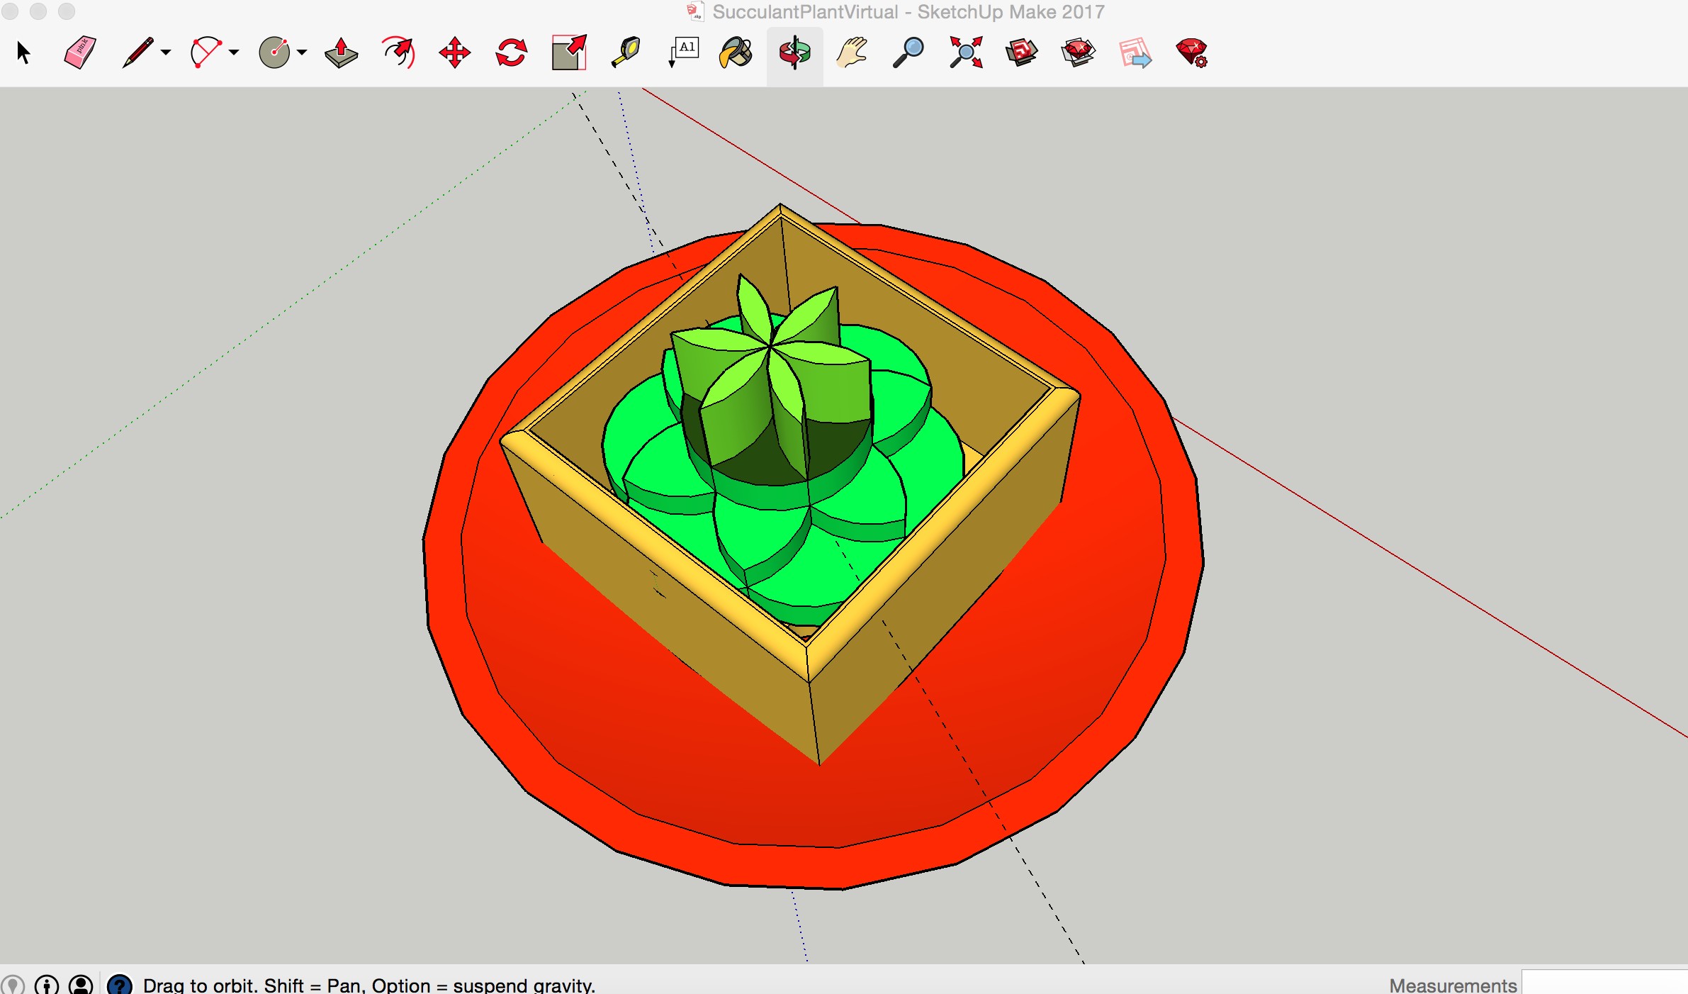Click the model credits info icon
The height and width of the screenshot is (994, 1688).
click(x=47, y=985)
